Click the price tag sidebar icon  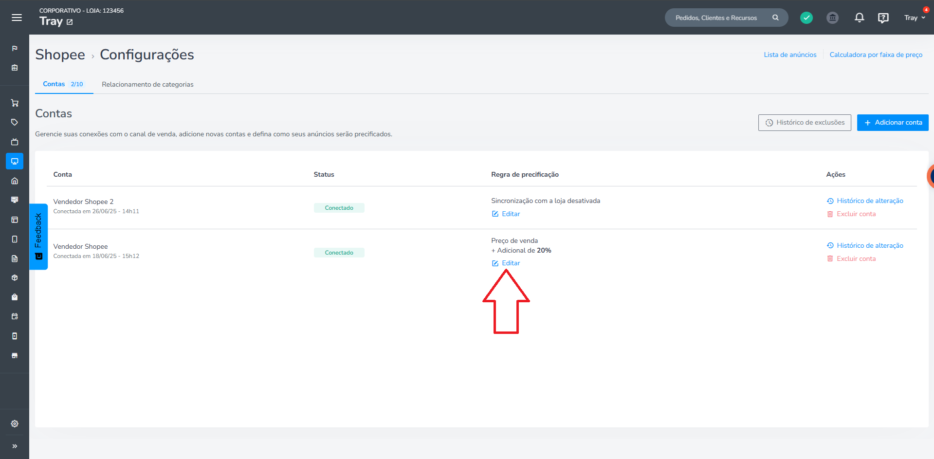point(15,122)
